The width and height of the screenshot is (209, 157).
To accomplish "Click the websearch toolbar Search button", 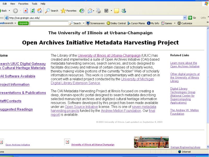I will click(x=75, y=23).
